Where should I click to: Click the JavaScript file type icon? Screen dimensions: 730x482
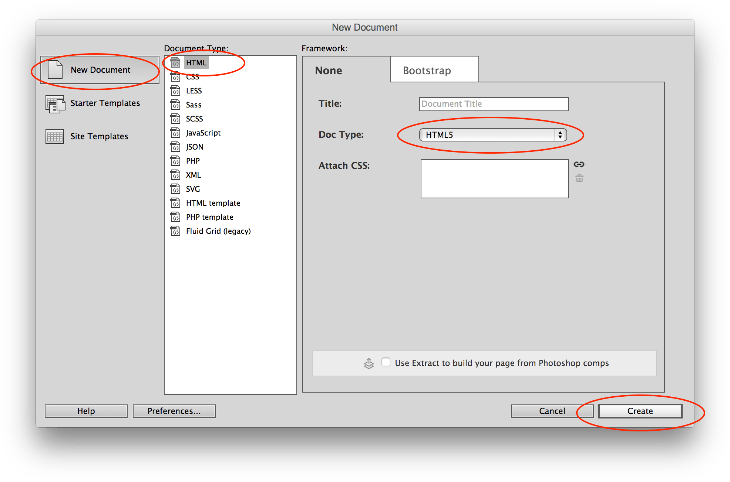tap(175, 133)
